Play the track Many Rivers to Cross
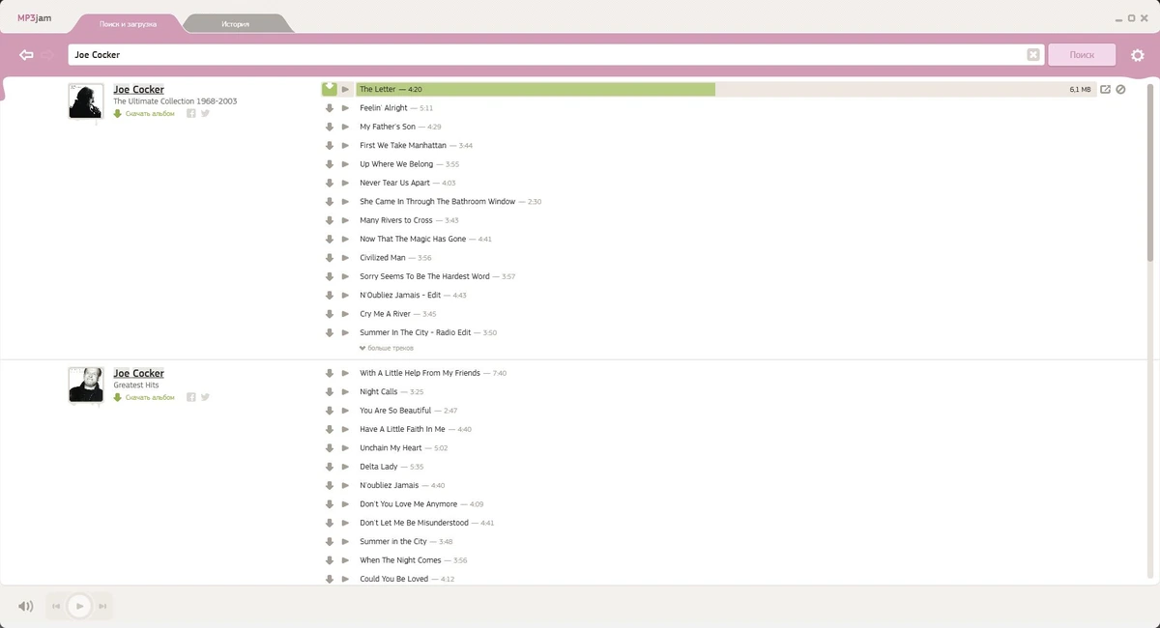The image size is (1160, 628). [x=345, y=220]
